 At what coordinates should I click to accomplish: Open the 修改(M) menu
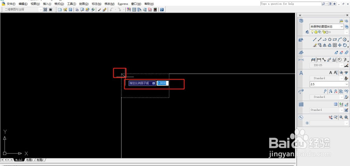(109, 4)
